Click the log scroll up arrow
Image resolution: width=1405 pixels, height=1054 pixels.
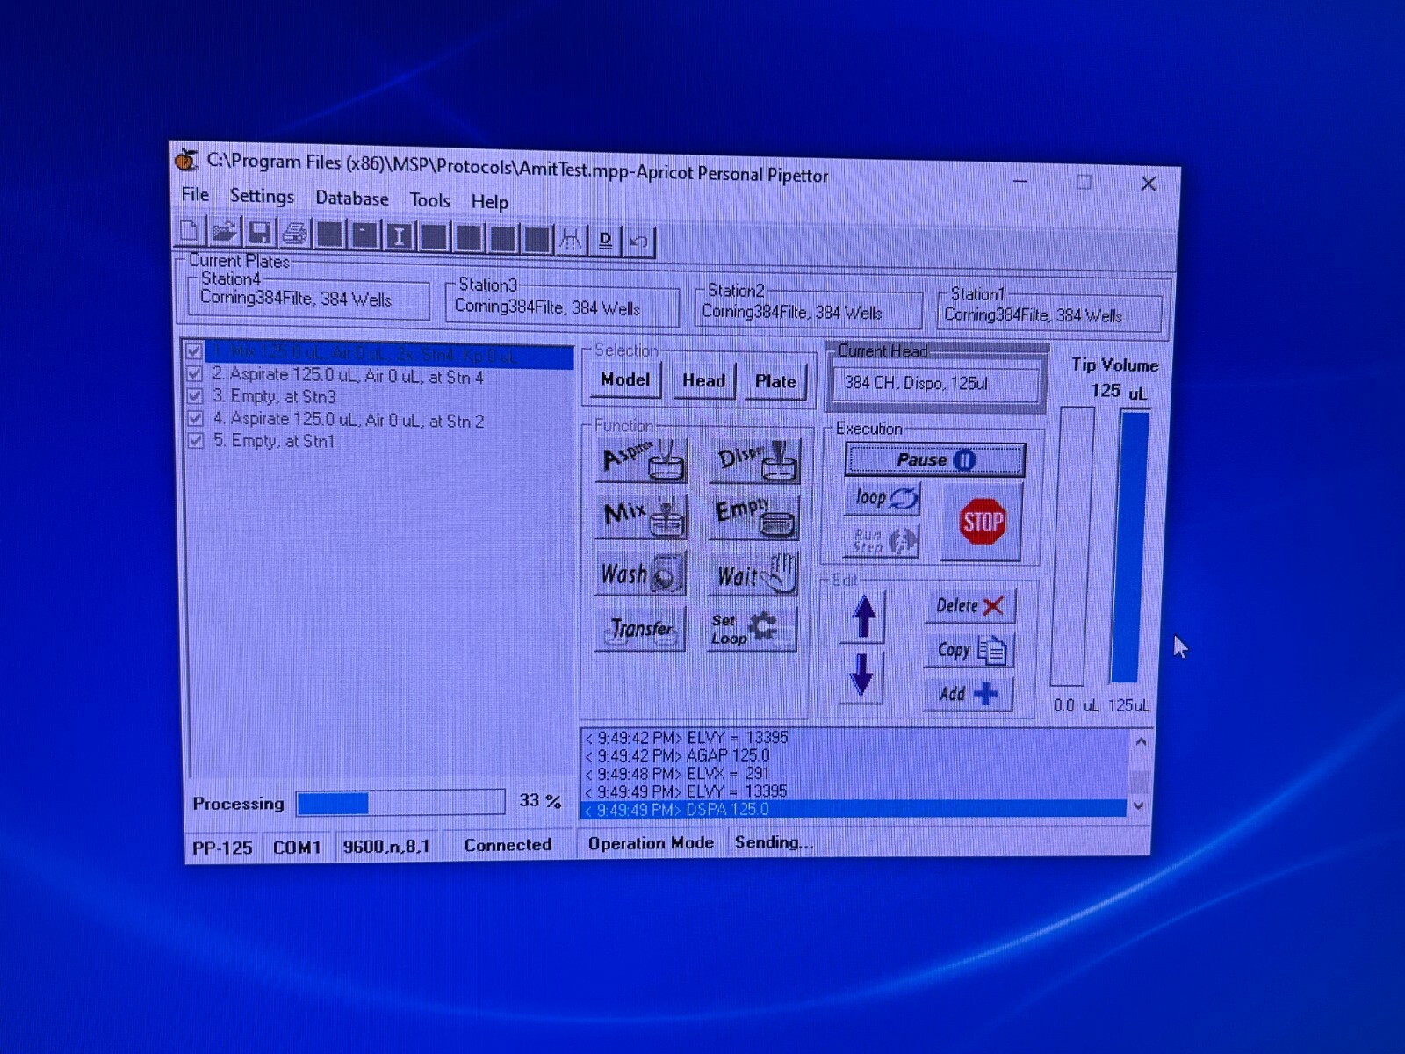coord(1141,742)
